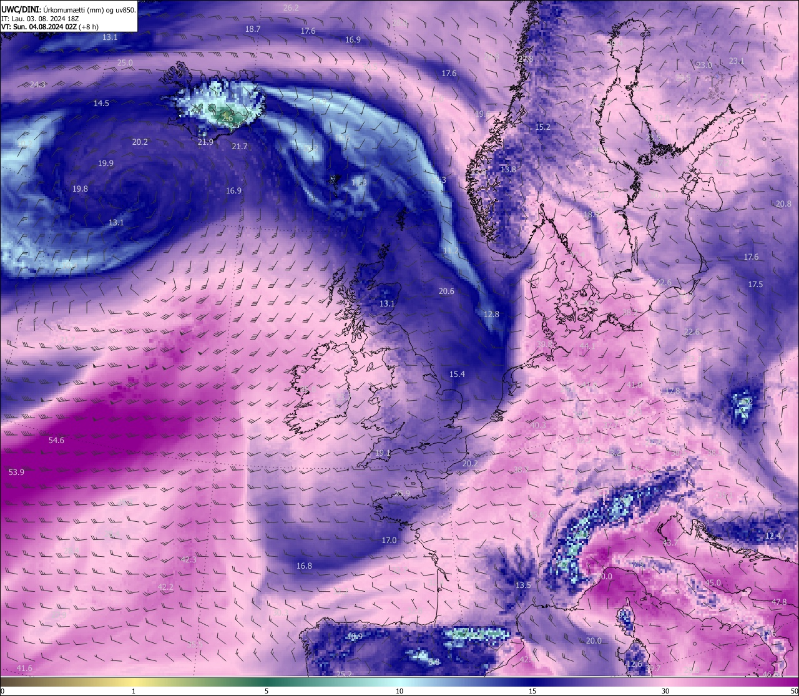Click the 20.0 value in the Mediterranean

(x=594, y=640)
